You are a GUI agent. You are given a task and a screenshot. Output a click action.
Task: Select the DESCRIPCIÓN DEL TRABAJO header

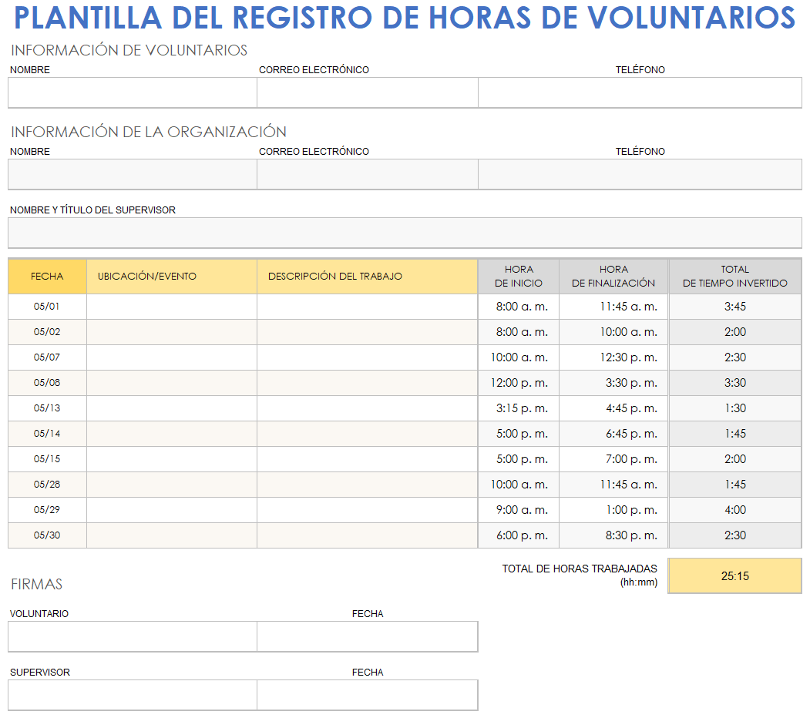[x=367, y=277]
